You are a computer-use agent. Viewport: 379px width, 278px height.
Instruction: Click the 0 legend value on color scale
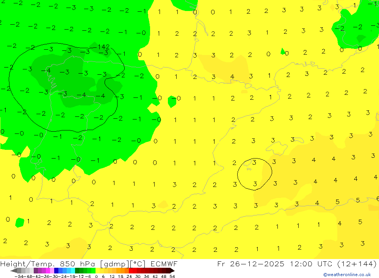click(96, 276)
